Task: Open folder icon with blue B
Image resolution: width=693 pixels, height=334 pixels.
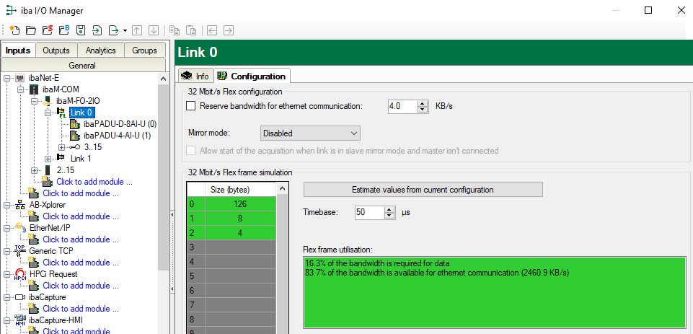Action: [64, 30]
